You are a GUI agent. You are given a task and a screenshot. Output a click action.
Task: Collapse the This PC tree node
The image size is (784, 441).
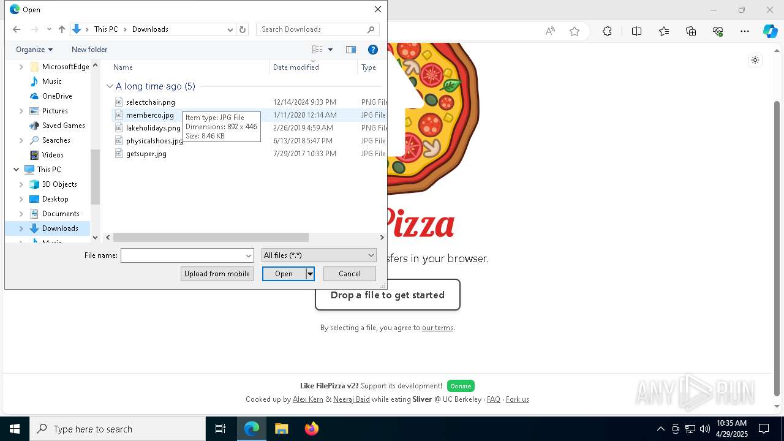pyautogui.click(x=16, y=170)
